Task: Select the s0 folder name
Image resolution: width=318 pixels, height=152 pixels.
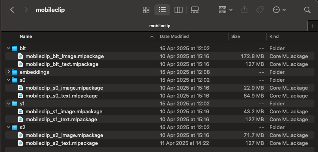Action: tap(22, 80)
